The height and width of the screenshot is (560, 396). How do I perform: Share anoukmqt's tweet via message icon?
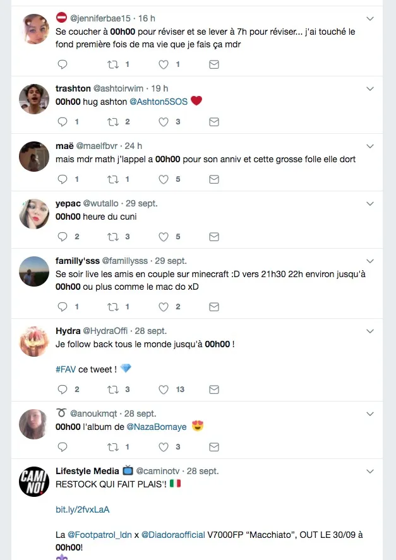[x=214, y=447]
